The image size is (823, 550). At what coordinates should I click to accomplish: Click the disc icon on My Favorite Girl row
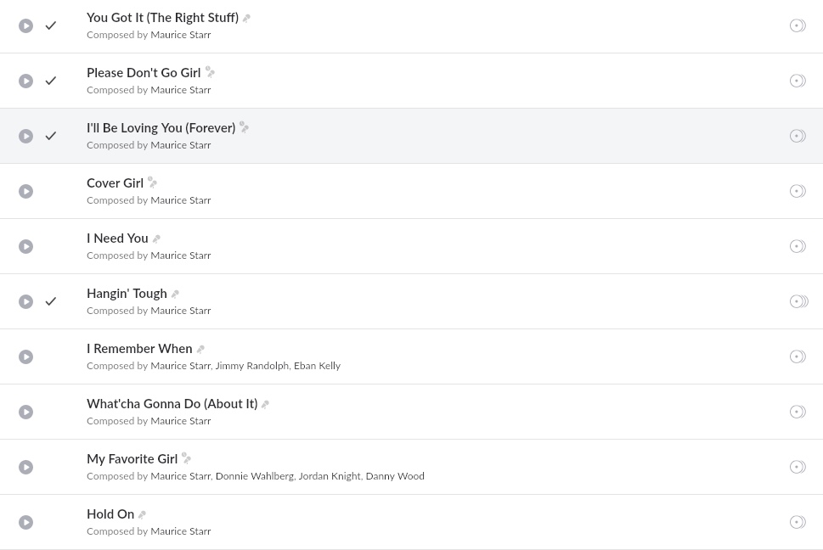coord(798,467)
